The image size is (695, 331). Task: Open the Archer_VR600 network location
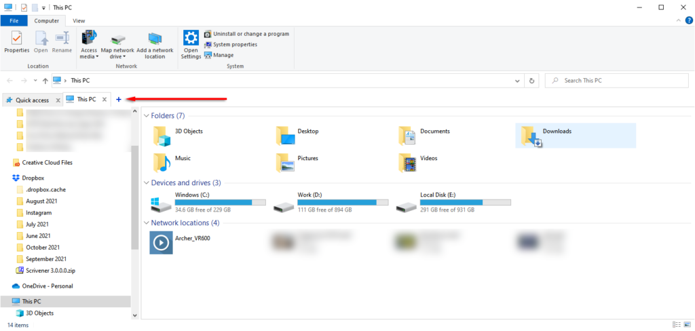click(181, 242)
